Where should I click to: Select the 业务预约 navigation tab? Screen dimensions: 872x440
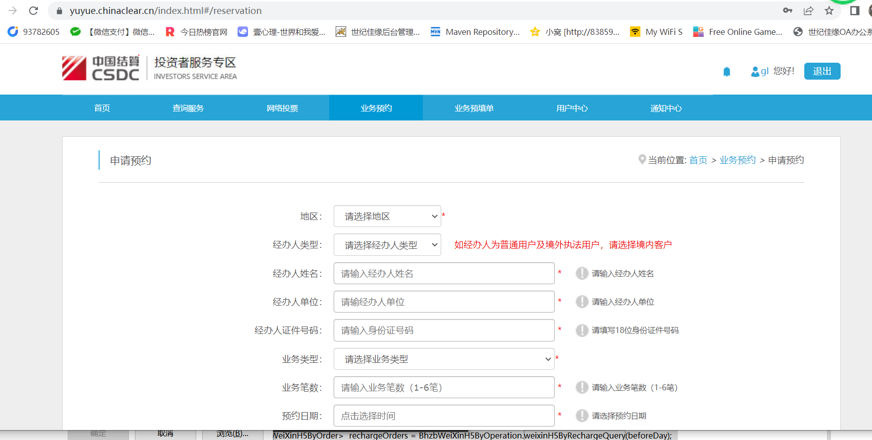pyautogui.click(x=376, y=108)
